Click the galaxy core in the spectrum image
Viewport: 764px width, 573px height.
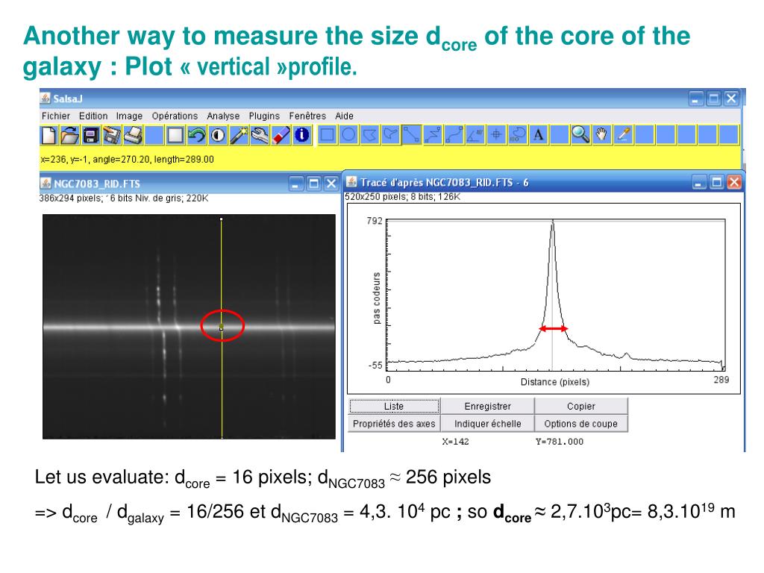point(222,326)
